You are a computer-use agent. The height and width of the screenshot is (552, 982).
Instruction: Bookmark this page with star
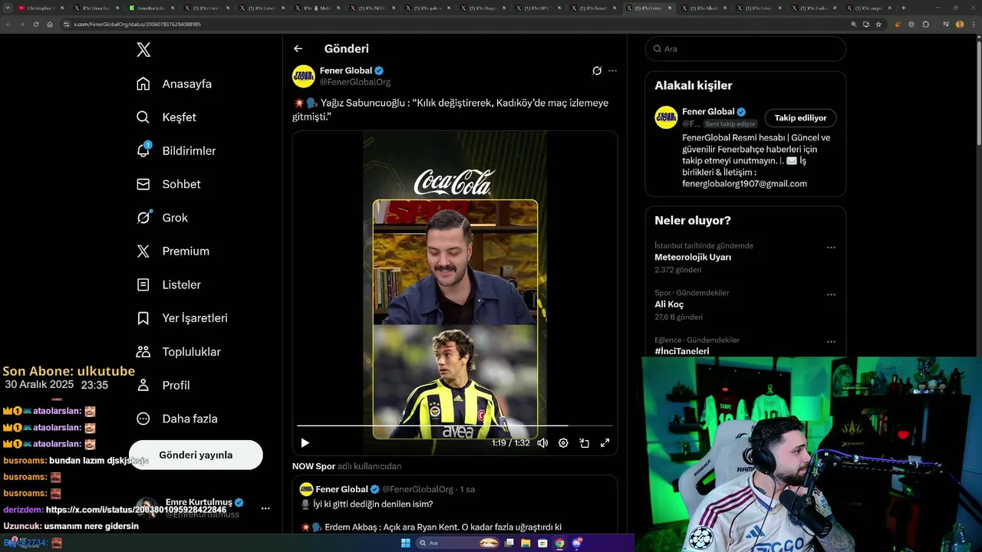pos(878,24)
